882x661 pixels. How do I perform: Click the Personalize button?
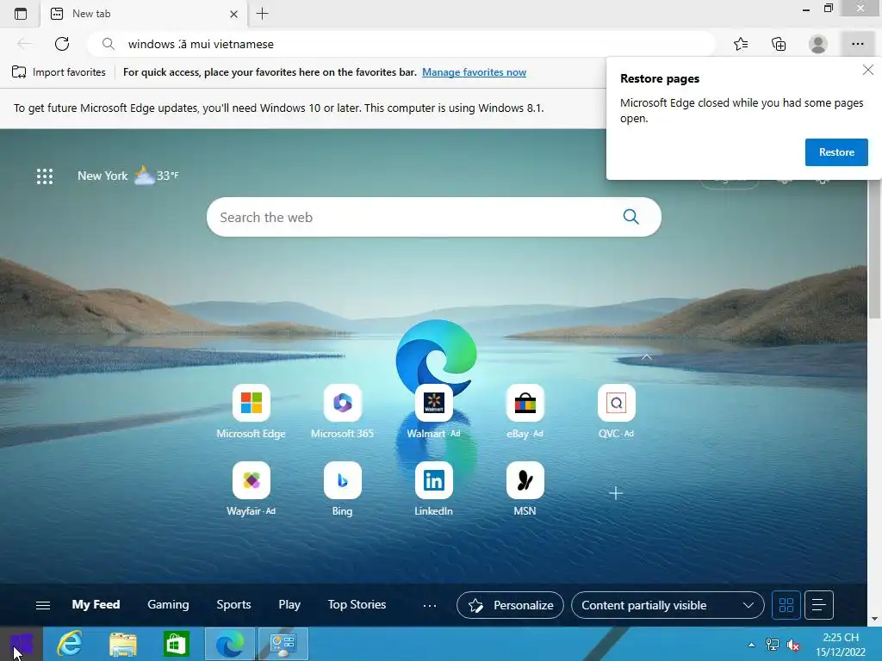[x=510, y=605]
